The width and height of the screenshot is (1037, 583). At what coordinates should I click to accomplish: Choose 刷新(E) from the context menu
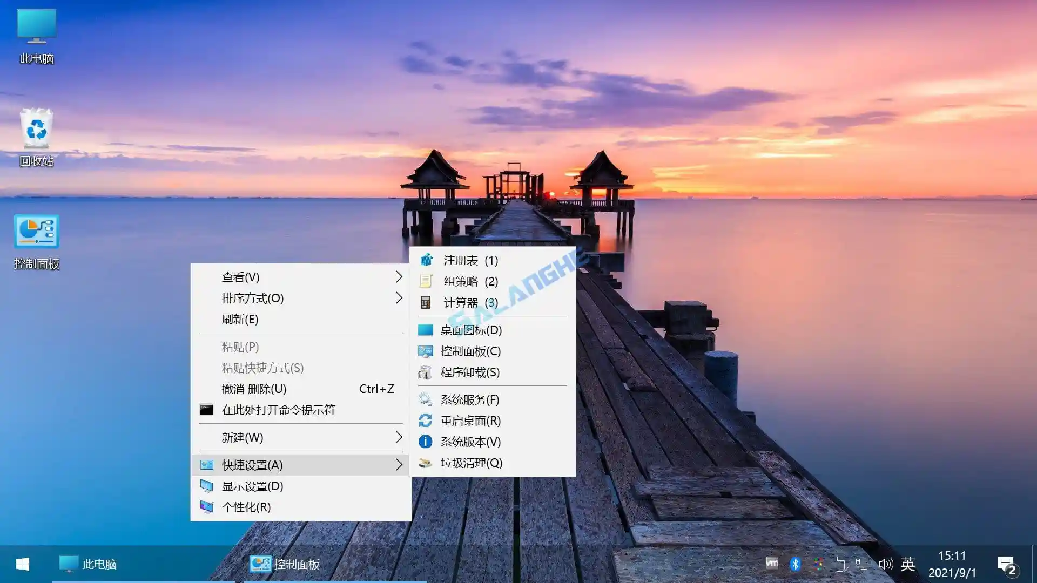[301, 319]
